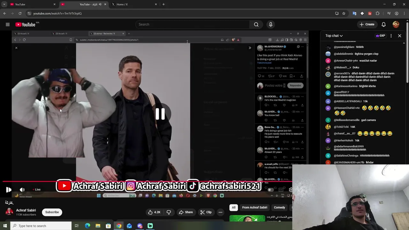Mute the video player volume
Viewport: 409px width, 230px height.
[22, 189]
